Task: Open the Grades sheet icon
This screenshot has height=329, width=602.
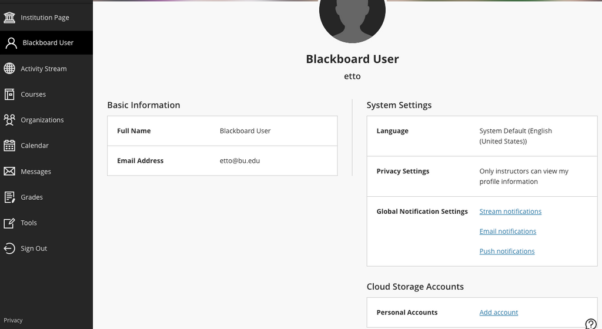Action: click(x=9, y=197)
